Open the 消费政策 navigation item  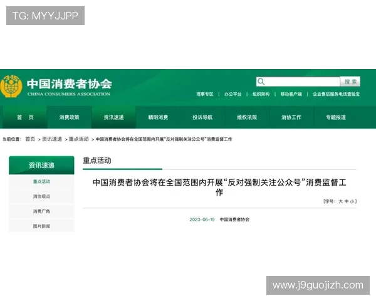pyautogui.click(x=70, y=117)
